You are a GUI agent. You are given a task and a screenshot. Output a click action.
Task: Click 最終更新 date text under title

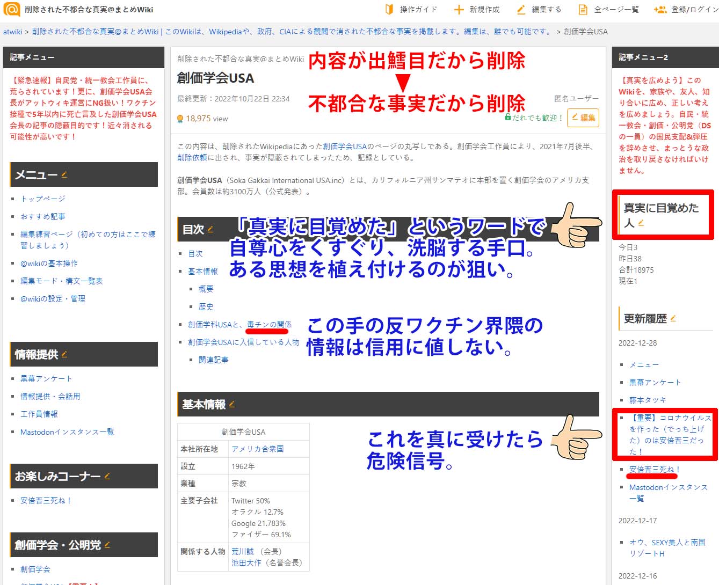(x=233, y=99)
